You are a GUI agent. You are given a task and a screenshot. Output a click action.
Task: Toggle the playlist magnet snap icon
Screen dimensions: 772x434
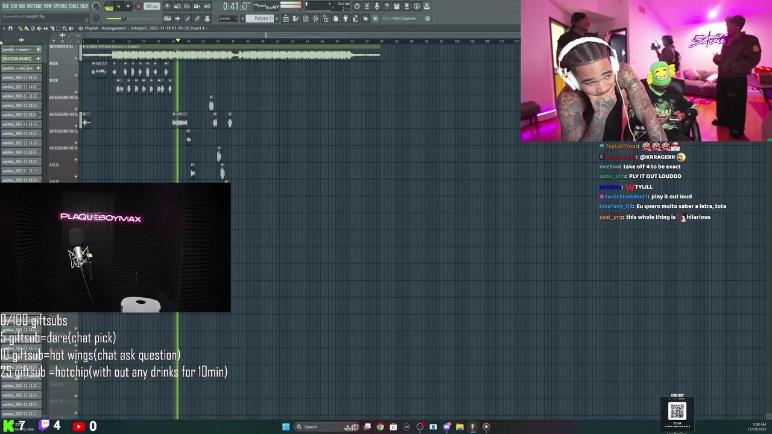[10, 28]
